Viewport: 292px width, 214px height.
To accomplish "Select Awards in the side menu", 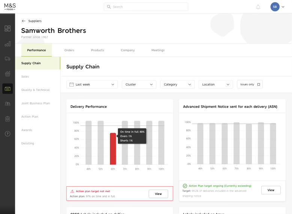I will coord(27,130).
